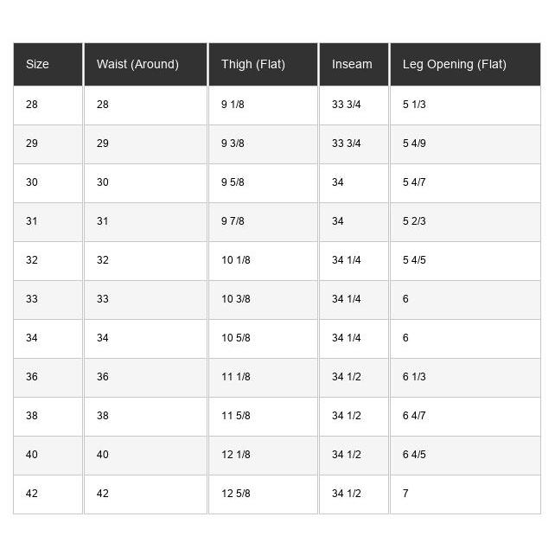The height and width of the screenshot is (555, 555).
Task: Click waist value 40 in Waist column
Action: click(103, 455)
